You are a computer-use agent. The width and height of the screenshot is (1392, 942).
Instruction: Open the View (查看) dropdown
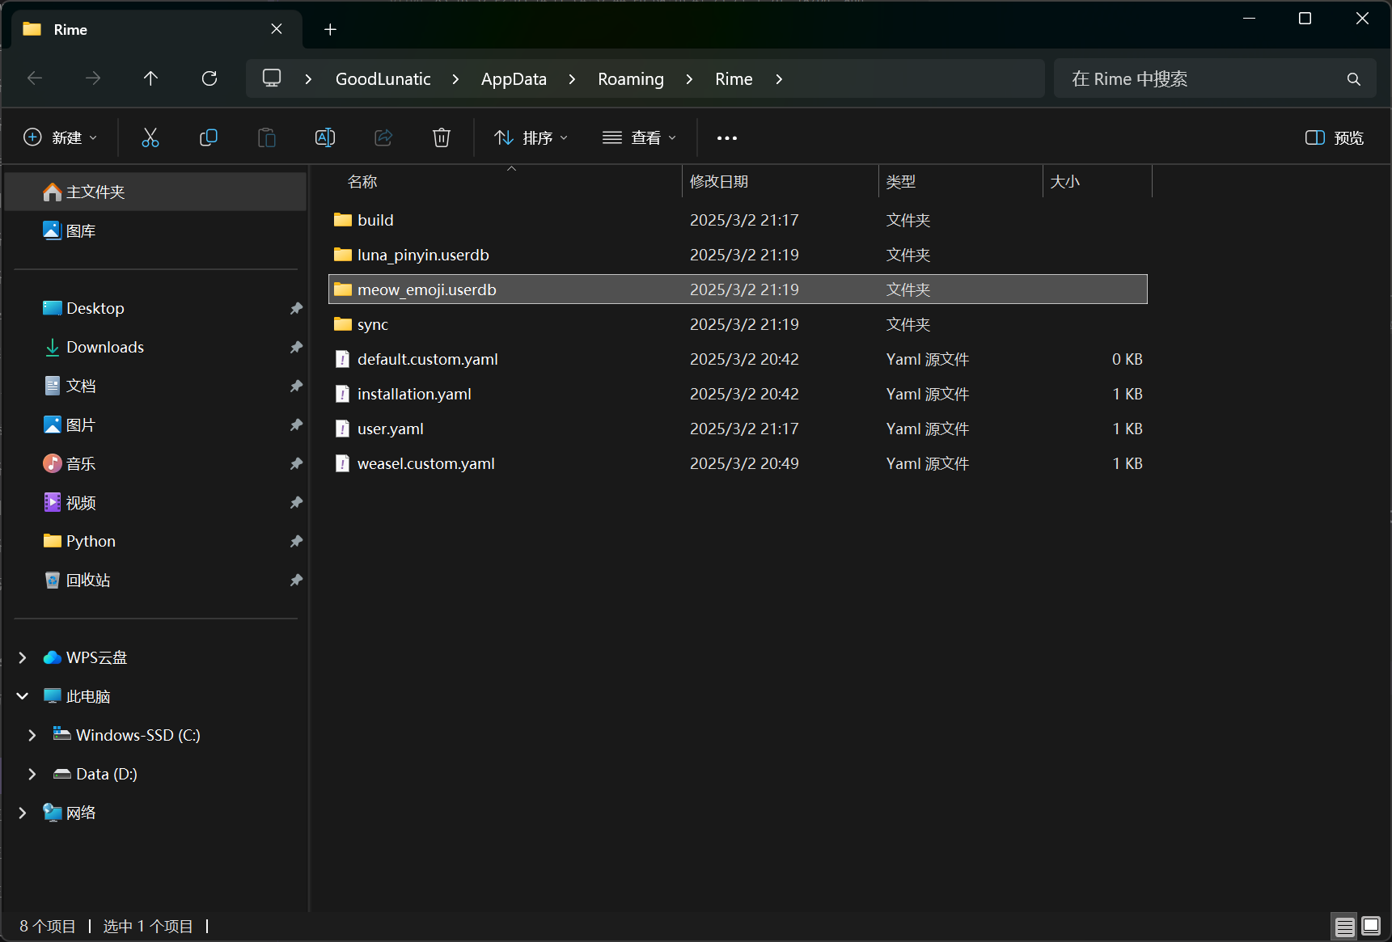tap(640, 137)
